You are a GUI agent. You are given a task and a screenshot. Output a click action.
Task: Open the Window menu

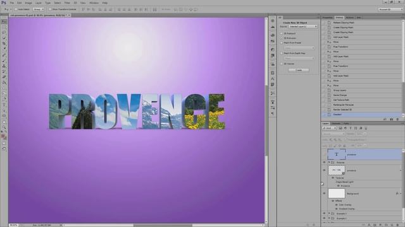pos(94,3)
